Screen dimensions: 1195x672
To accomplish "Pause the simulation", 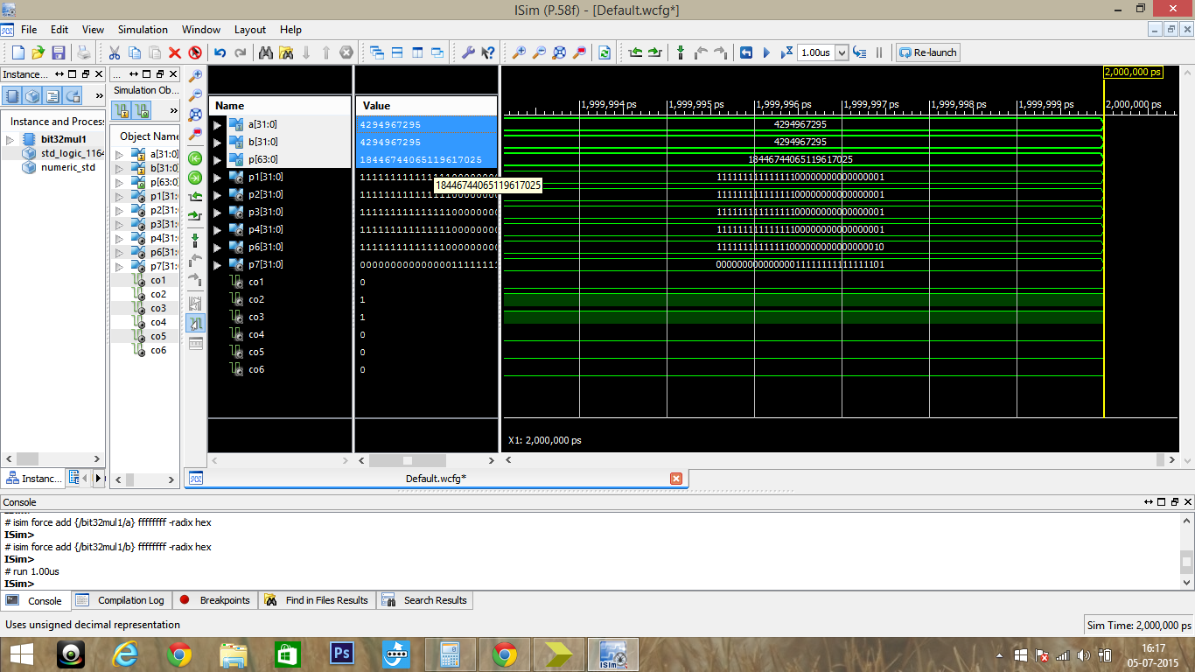I will 878,52.
